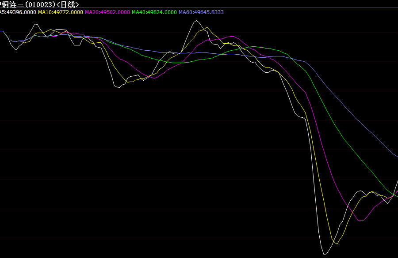Click the magenta MA20 value label
Image resolution: width=398 pixels, height=258 pixels.
click(107, 12)
